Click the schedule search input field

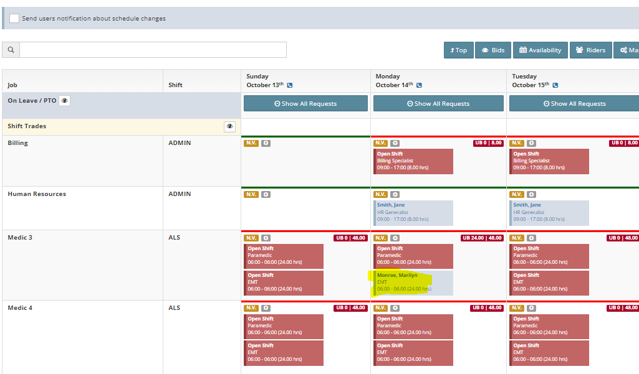153,50
